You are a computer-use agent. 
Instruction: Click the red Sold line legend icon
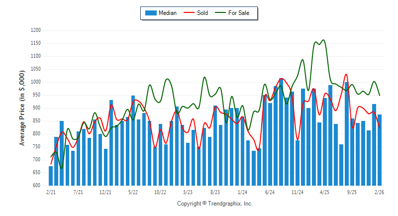coord(188,13)
